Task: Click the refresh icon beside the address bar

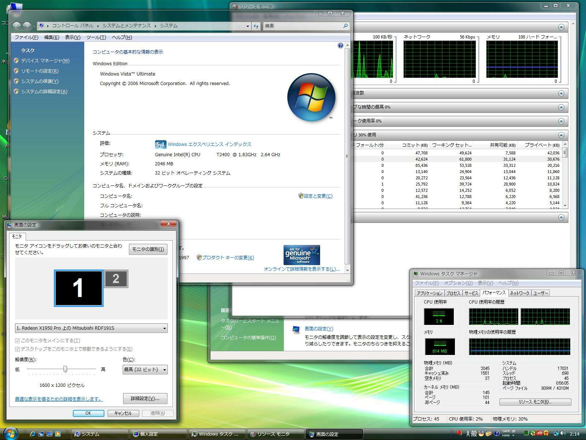Action: click(x=256, y=26)
